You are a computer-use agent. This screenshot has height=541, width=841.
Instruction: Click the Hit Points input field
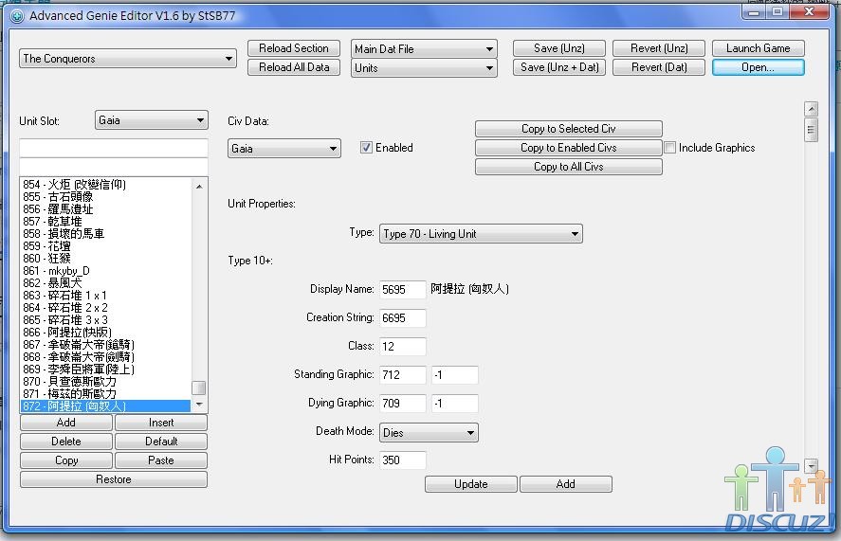402,460
